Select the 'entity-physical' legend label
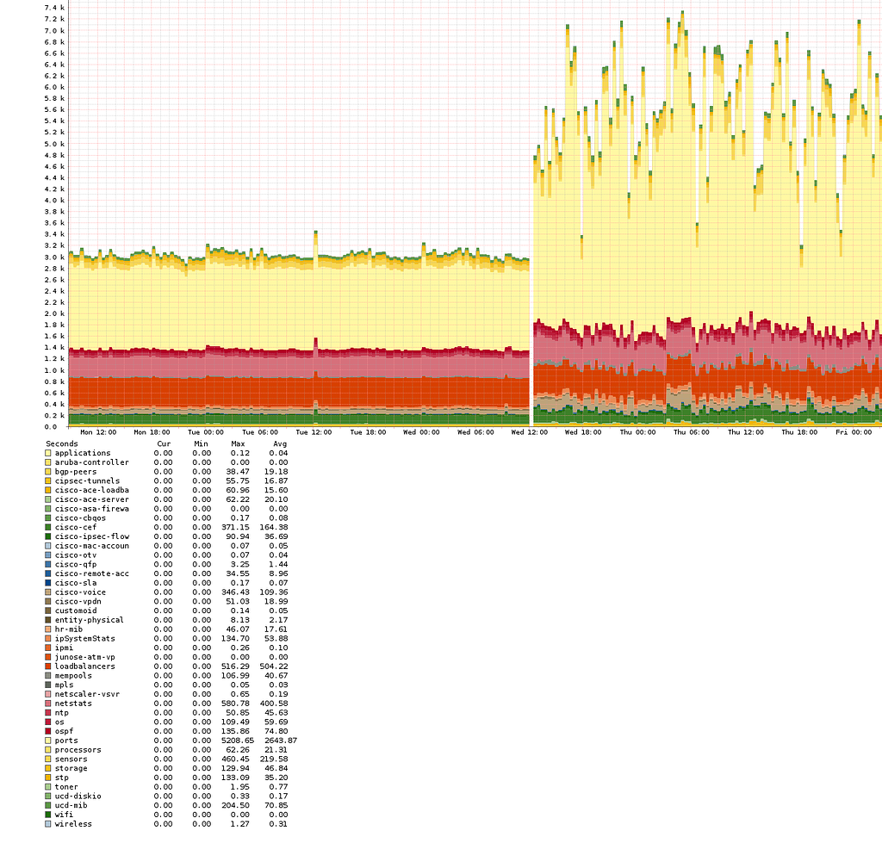 (90, 620)
